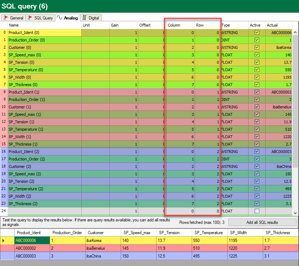Click the Type cell of SP_Speed_max (1)
This screenshot has height=266, width=299.
pos(234,114)
